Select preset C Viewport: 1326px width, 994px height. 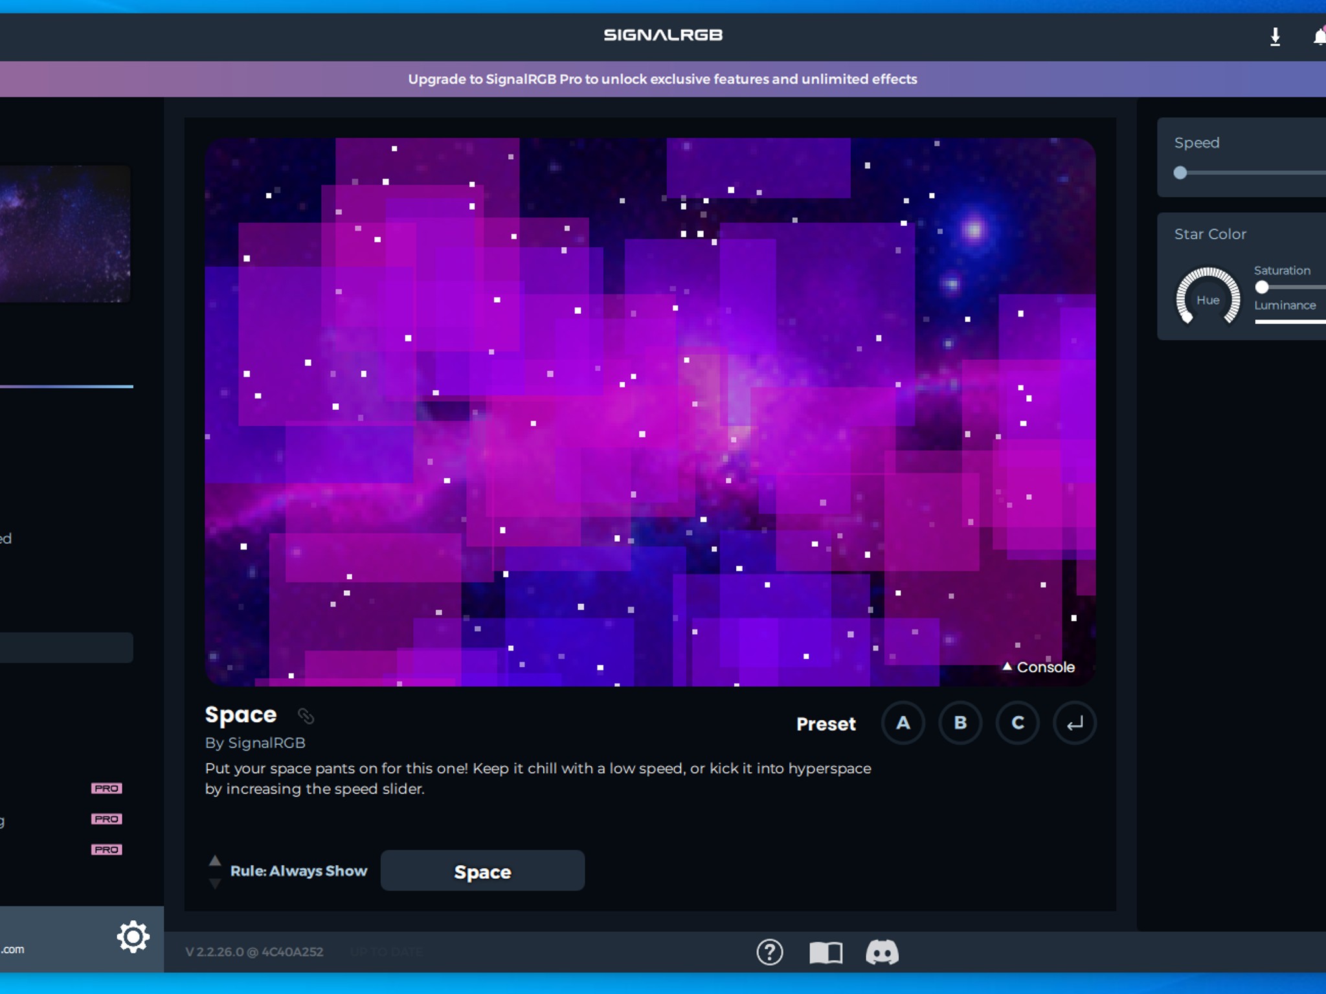tap(1018, 723)
